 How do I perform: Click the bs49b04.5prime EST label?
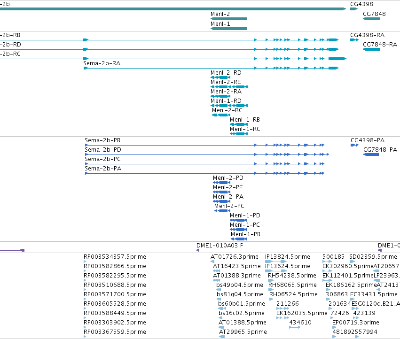[240, 285]
